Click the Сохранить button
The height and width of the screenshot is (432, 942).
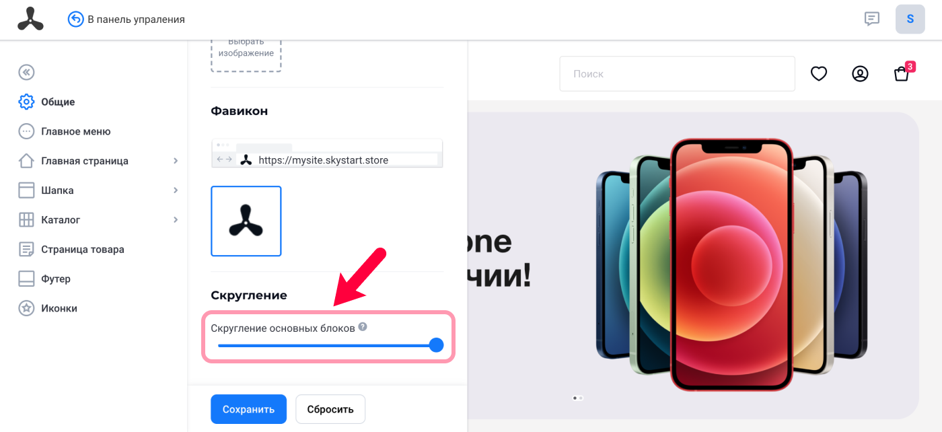pos(248,409)
